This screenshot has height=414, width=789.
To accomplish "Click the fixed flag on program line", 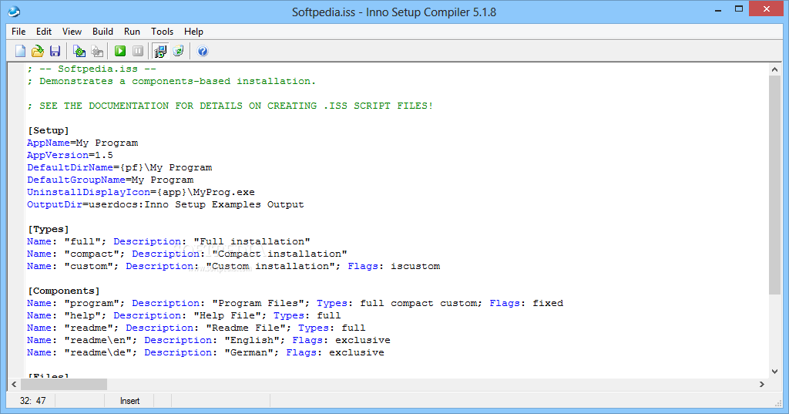I will click(548, 303).
